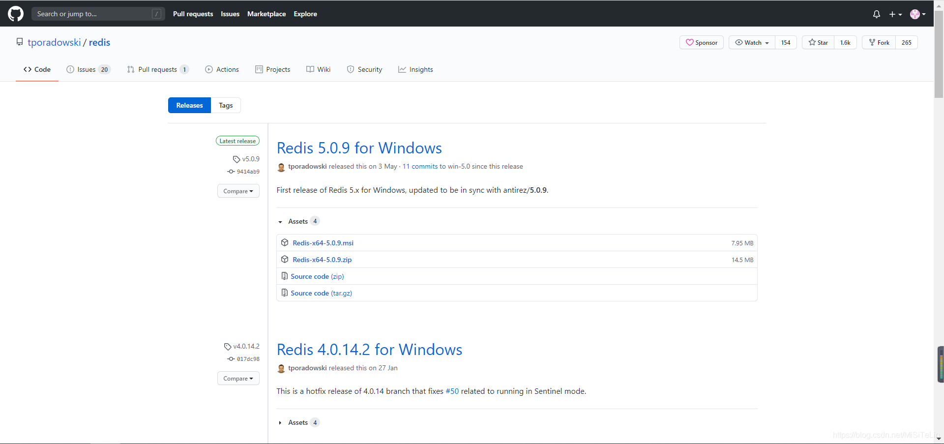The image size is (944, 444).
Task: Click the Sponsor heart button
Action: [x=702, y=43]
